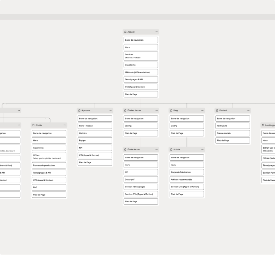The image size is (275, 255).
Task: Select Hero in Article card
Action: tap(187, 165)
